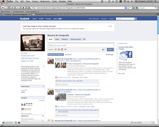Bookmark this page with the star icon
Image resolution: width=159 pixels, height=127 pixels.
128,8
